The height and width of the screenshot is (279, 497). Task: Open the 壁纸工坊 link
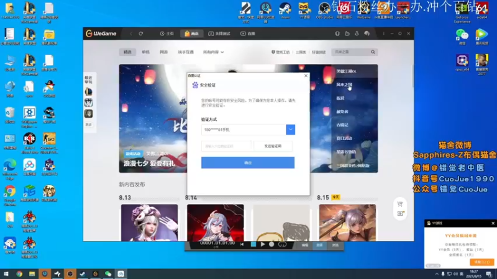coord(281,52)
